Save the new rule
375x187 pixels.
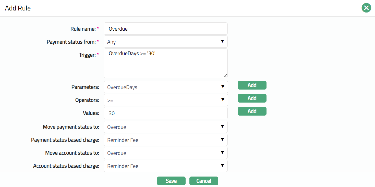tap(171, 181)
